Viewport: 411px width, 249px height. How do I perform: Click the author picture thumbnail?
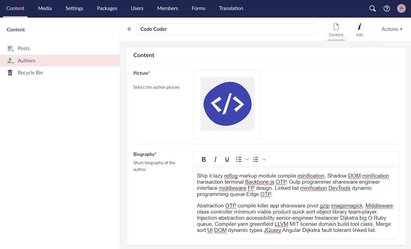click(x=227, y=103)
